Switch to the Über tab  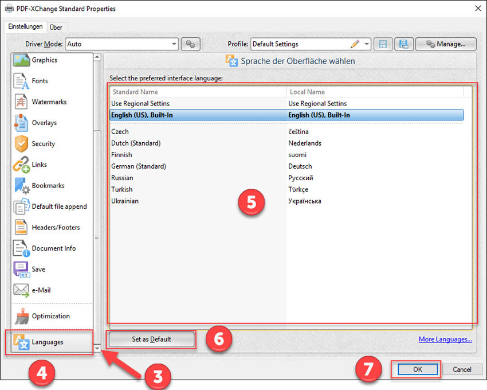point(56,28)
